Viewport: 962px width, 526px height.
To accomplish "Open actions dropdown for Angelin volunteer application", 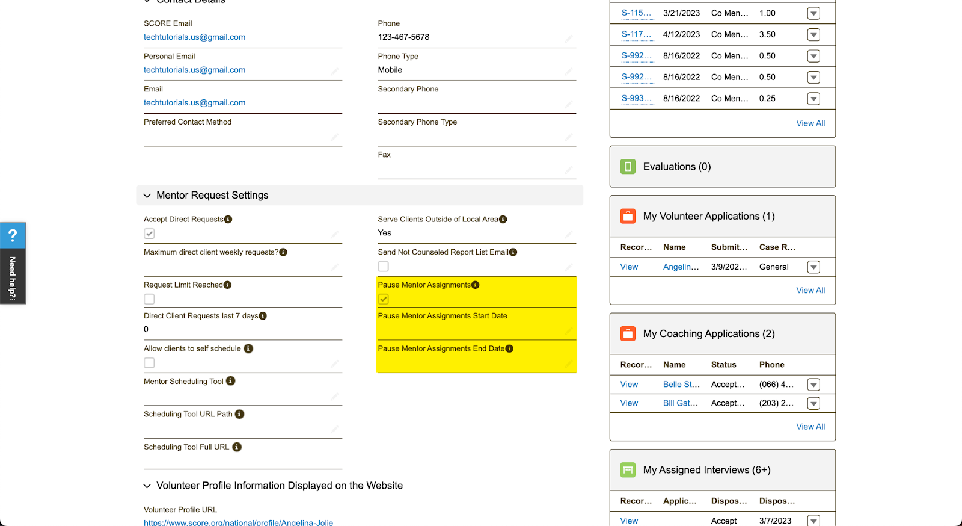I will point(813,267).
